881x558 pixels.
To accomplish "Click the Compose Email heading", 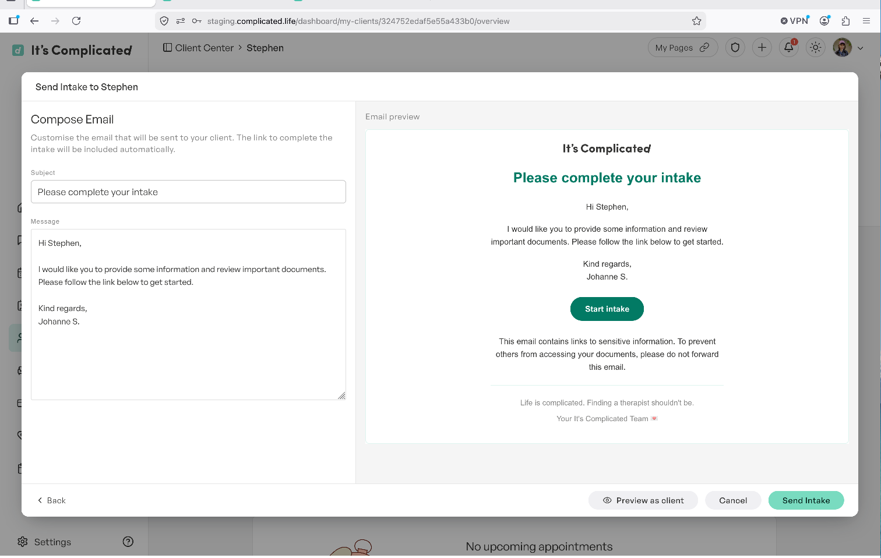I will click(72, 119).
